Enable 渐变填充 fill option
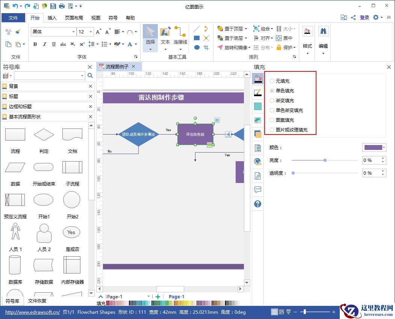Screen dimensions: 395x319 coord(271,100)
